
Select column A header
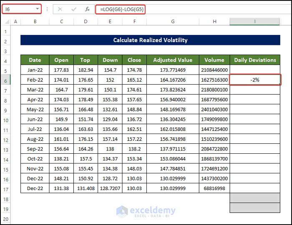(x=16, y=22)
